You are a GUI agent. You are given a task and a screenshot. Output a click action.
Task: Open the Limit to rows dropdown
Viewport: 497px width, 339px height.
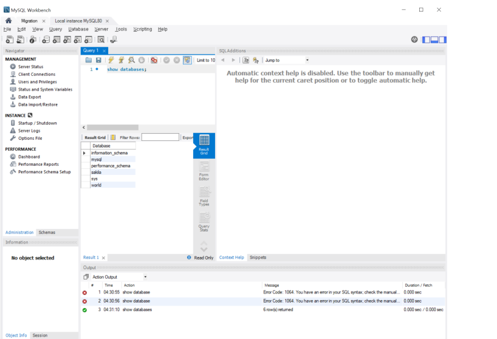pyautogui.click(x=205, y=60)
